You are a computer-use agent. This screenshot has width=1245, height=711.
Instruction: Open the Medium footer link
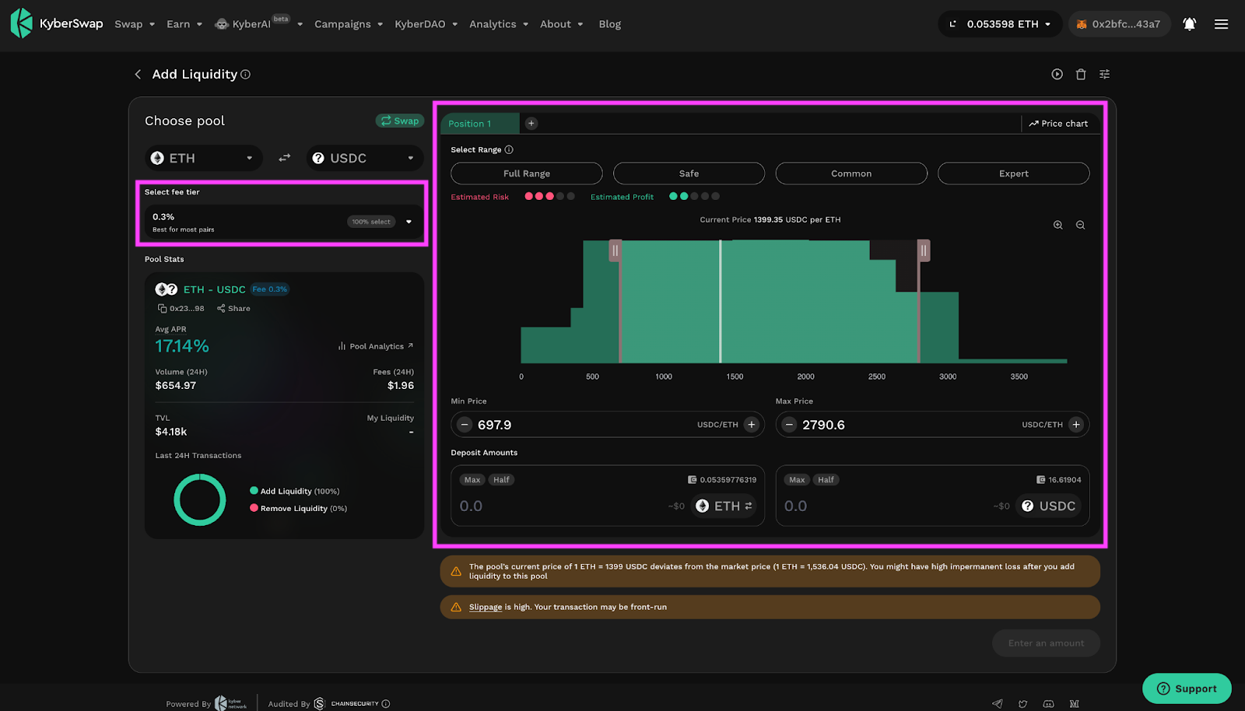click(x=1075, y=704)
